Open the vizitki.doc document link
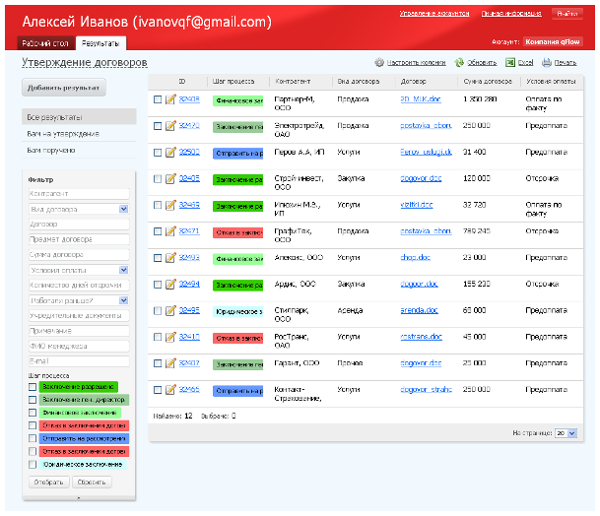 point(417,205)
